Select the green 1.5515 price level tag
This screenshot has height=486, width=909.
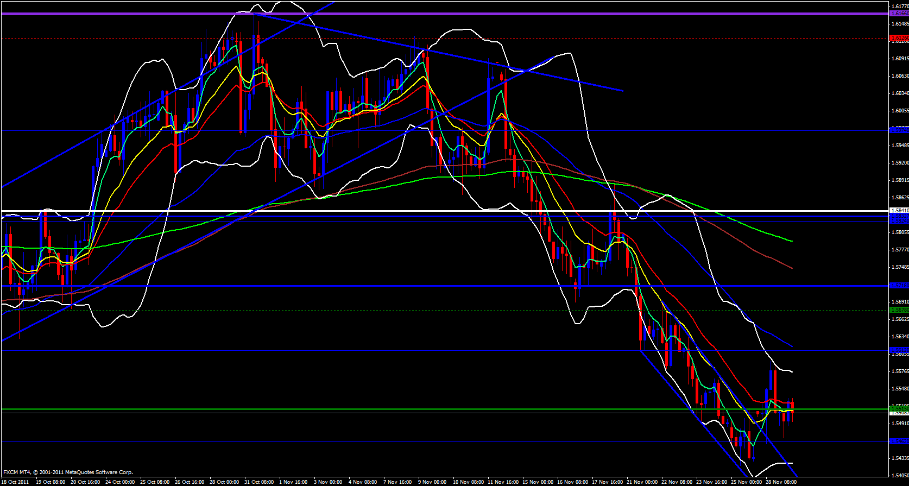tap(899, 408)
